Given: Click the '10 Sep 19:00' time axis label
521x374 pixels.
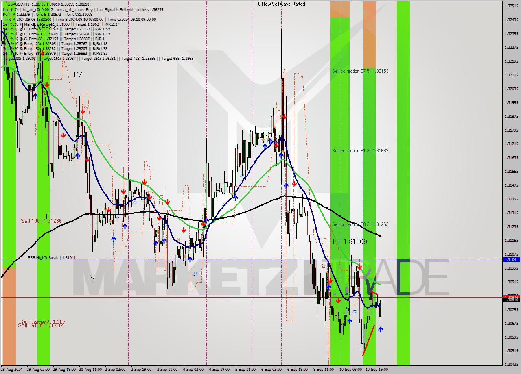Looking at the screenshot, I should click(377, 370).
